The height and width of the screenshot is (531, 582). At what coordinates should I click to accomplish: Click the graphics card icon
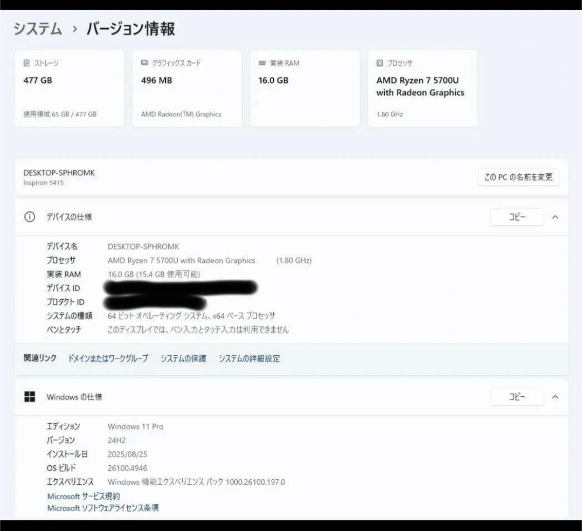[x=144, y=63]
